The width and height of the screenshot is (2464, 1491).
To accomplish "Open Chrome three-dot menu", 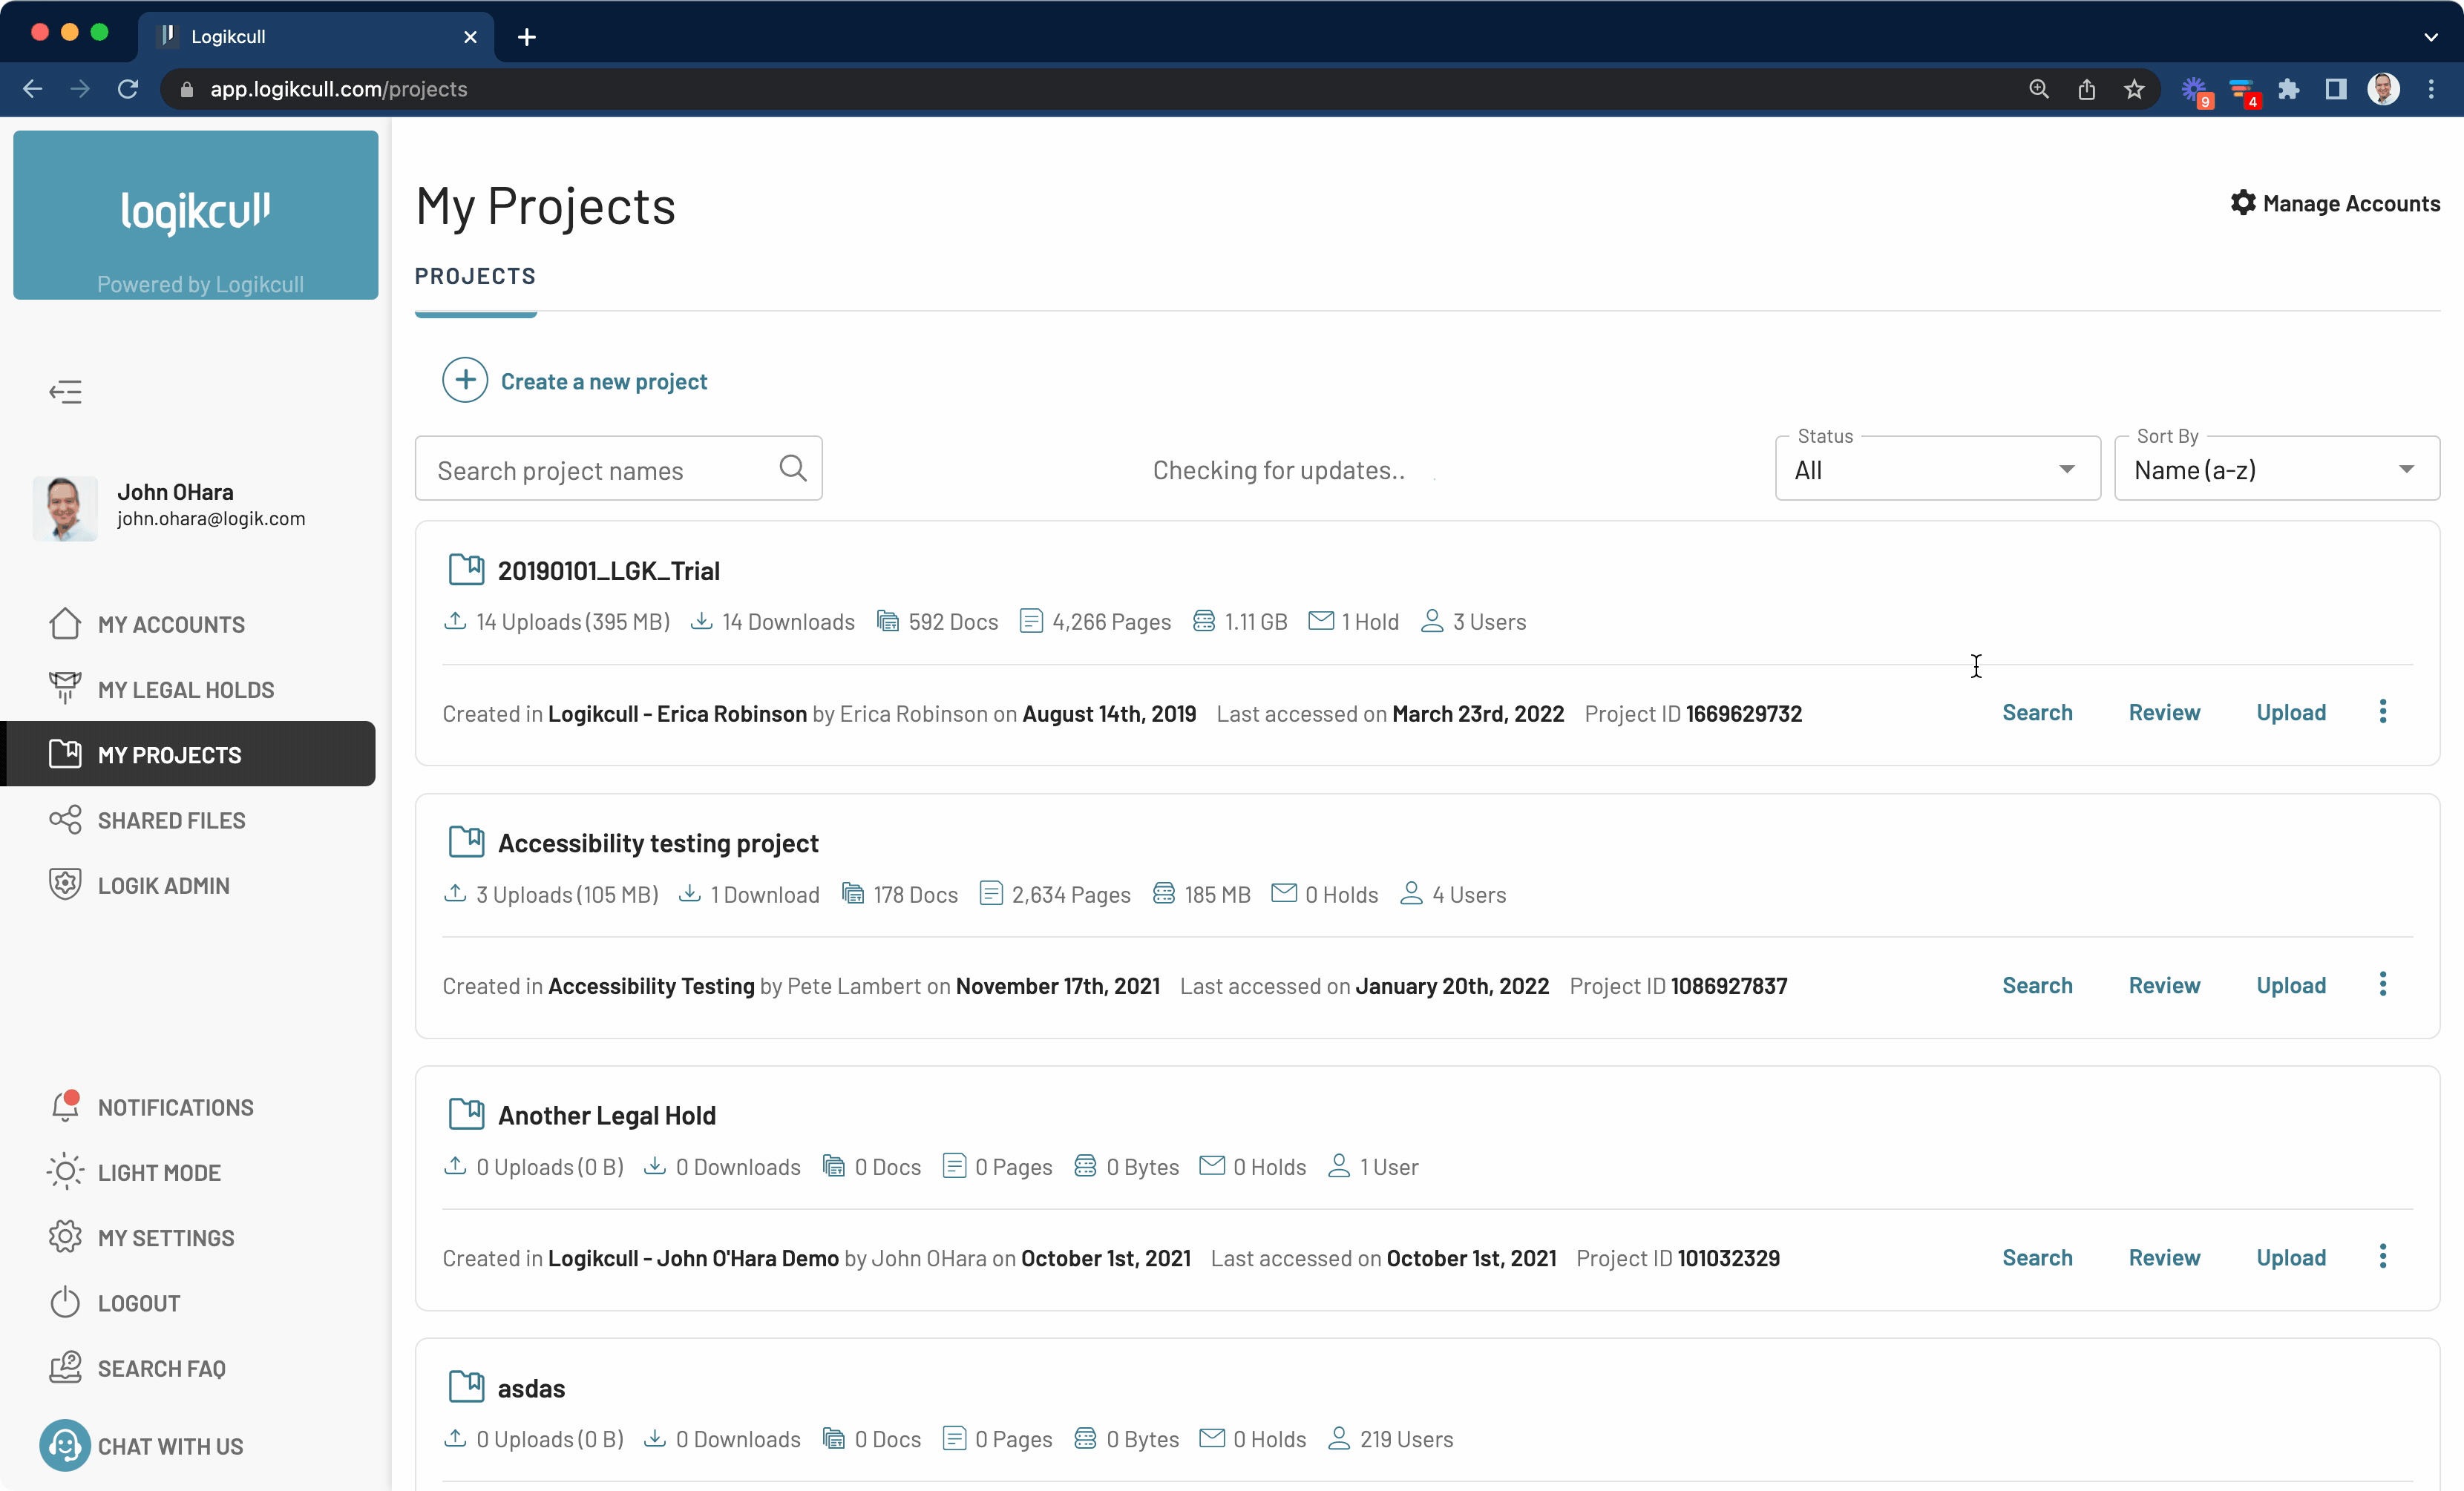I will coord(2431,89).
